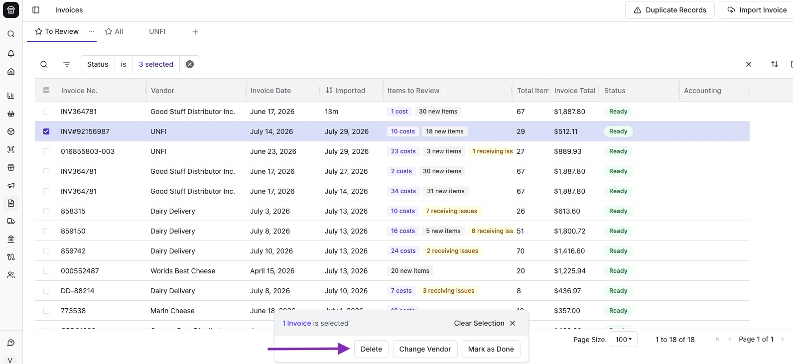Switch to the UNFI tab
793x364 pixels.
point(157,31)
